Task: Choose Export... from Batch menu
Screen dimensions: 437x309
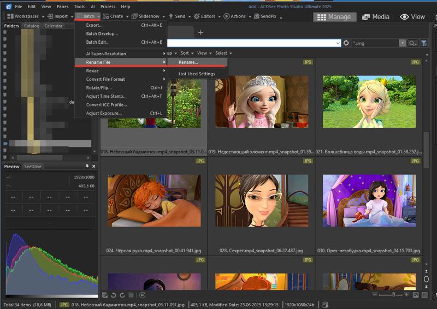Action: click(x=121, y=25)
